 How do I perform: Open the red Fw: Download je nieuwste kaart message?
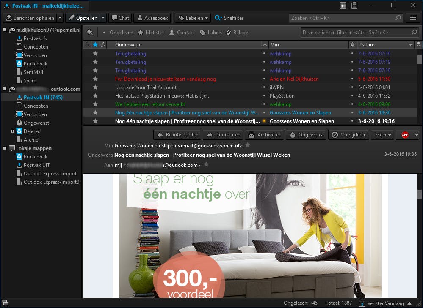[x=166, y=79]
